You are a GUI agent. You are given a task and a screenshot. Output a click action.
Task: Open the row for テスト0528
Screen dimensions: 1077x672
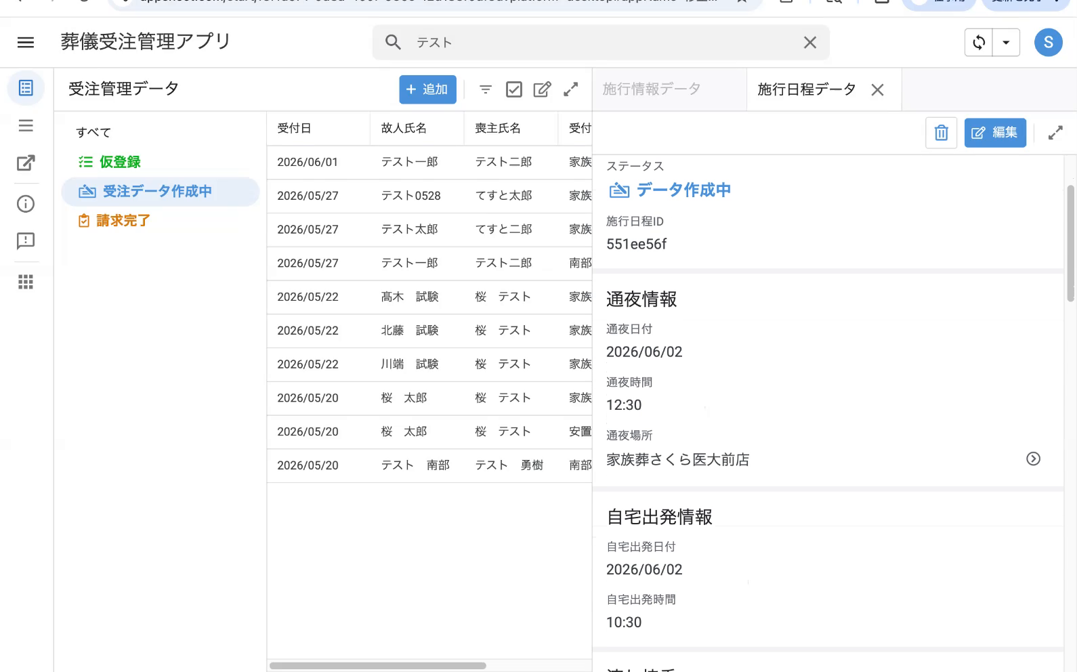coord(429,196)
